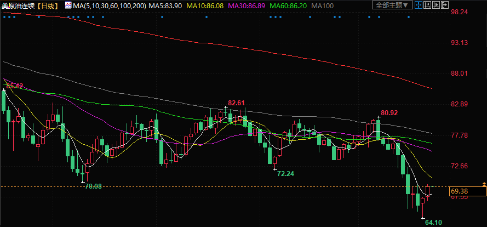Click the 美原油连续 chart title

tap(18, 5)
